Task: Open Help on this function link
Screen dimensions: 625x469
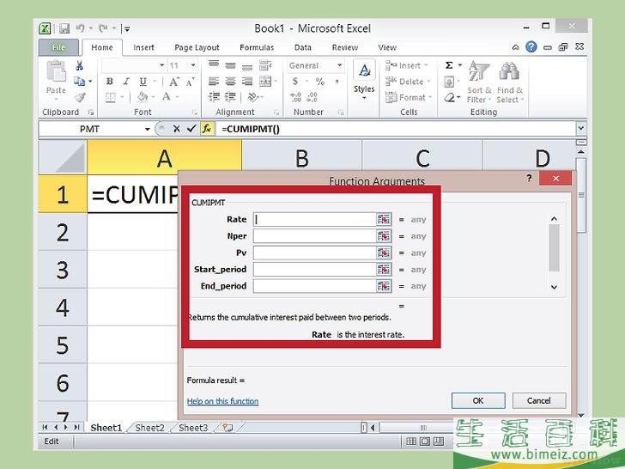Action: click(x=223, y=401)
